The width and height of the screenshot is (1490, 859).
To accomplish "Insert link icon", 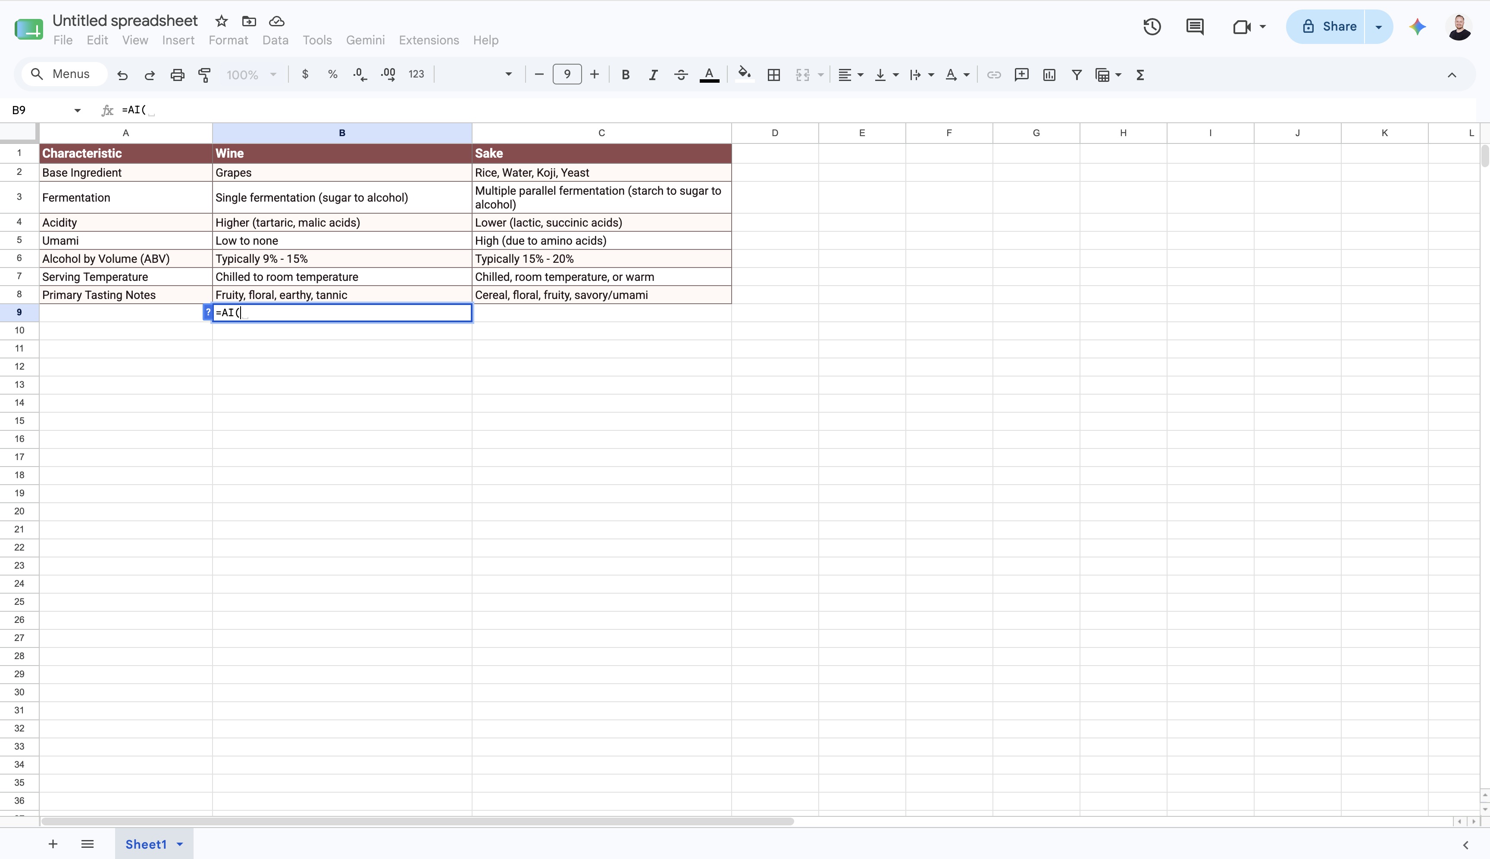I will click(x=993, y=75).
